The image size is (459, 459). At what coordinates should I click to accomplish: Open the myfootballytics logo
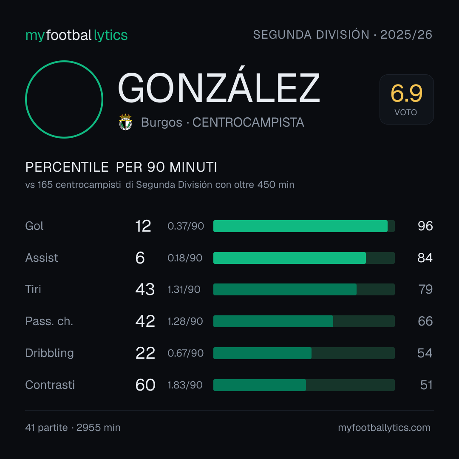click(76, 35)
